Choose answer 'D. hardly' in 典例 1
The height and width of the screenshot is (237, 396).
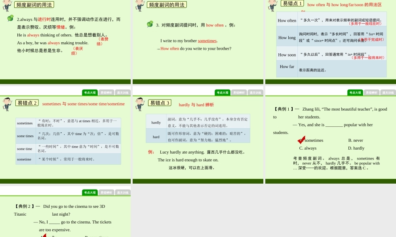point(356,149)
